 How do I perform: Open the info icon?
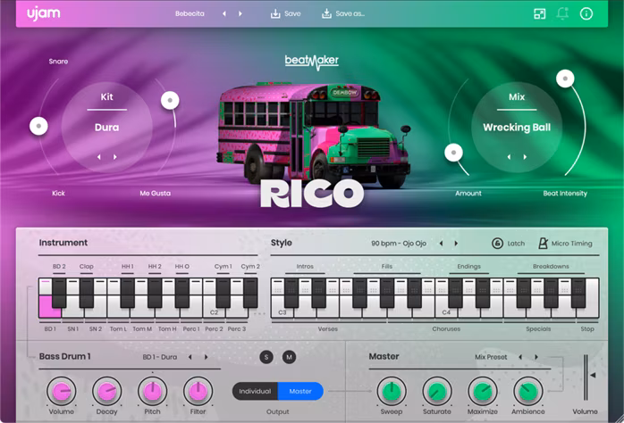pyautogui.click(x=586, y=13)
